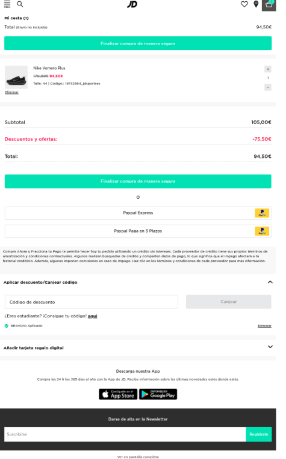
Task: Open the store locator pin icon
Action: pos(256,4)
